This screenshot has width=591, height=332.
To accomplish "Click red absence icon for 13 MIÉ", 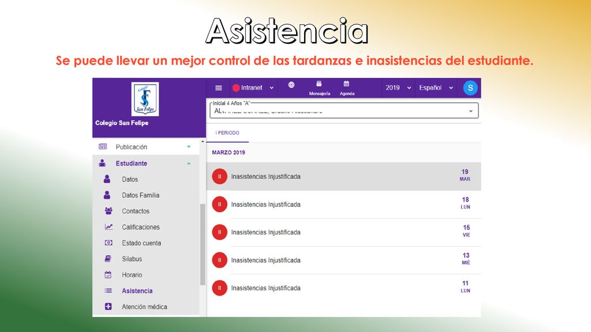I will 219,260.
